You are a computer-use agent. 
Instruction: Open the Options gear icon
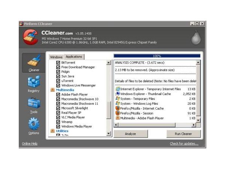[34, 124]
